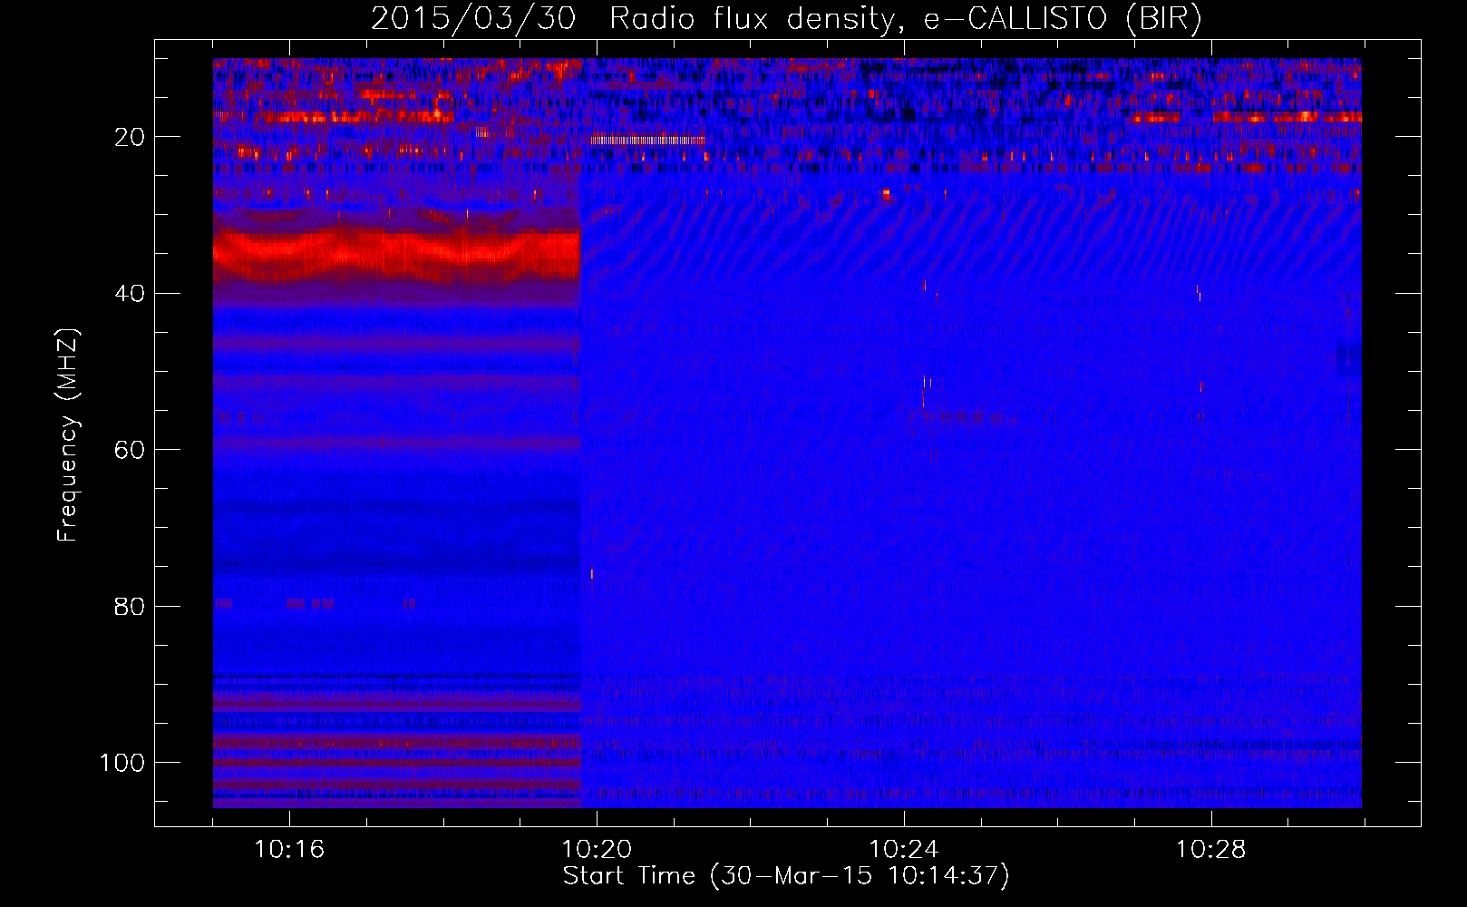The width and height of the screenshot is (1467, 907).
Task: Click the '40' frequency tick label
Action: pyautogui.click(x=131, y=294)
